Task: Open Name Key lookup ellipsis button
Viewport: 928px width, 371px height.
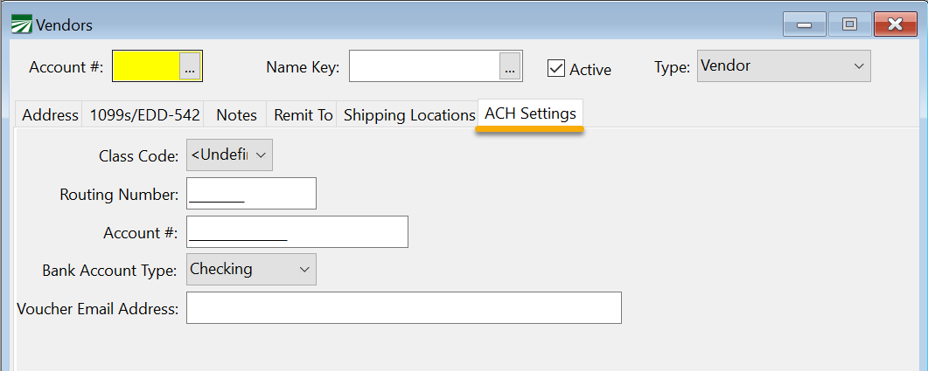Action: click(x=511, y=66)
